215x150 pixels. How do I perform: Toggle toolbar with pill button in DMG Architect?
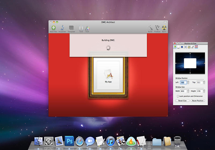click(x=165, y=22)
